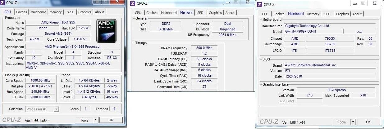Click the Bank Cycle Time value 24 clocks
Viewport: 384px width, 129px height.
204,81
